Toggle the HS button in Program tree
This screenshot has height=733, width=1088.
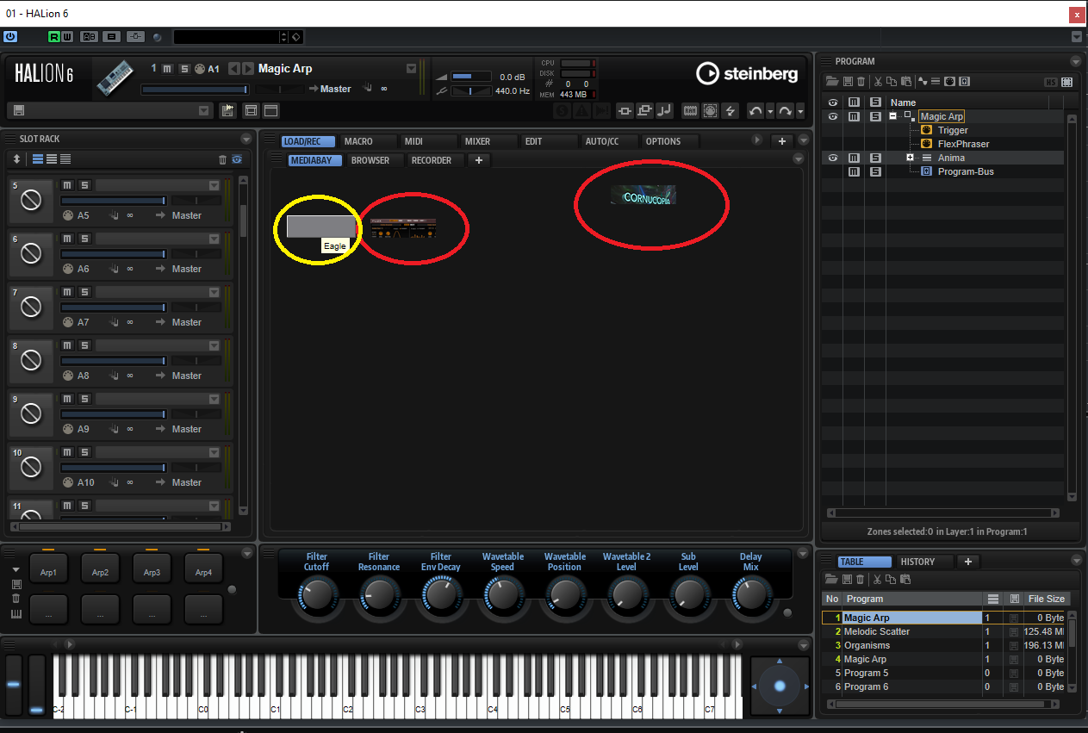click(x=1050, y=83)
